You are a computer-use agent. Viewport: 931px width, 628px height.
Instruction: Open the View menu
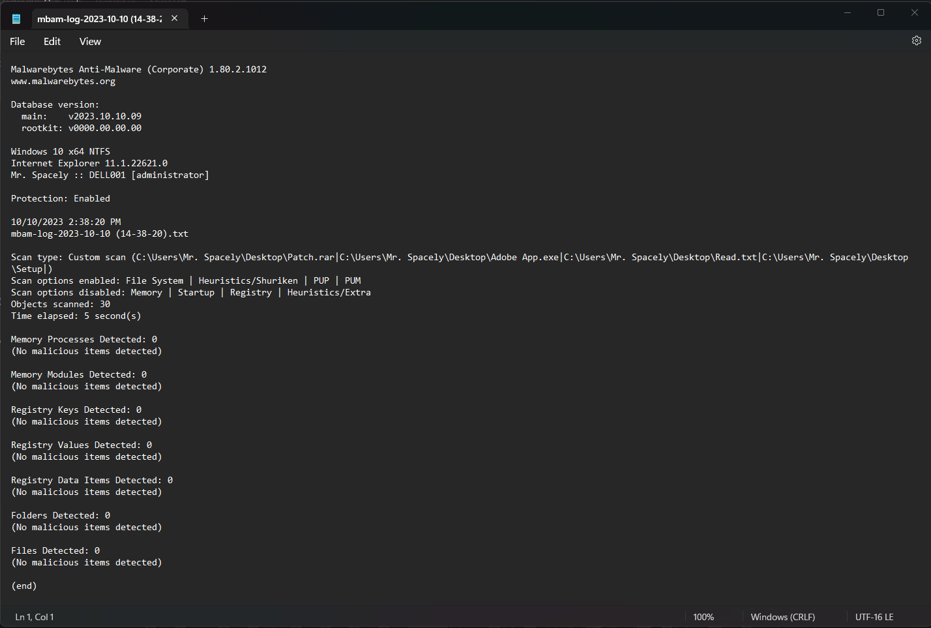[90, 41]
